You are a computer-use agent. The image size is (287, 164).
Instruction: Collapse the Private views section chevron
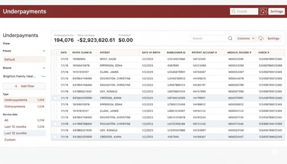[44, 51]
